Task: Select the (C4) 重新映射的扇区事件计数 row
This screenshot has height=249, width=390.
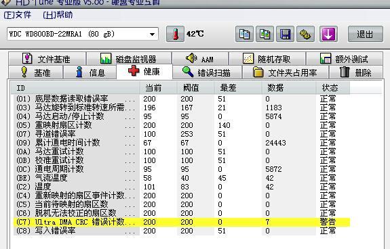Action: [x=182, y=196]
